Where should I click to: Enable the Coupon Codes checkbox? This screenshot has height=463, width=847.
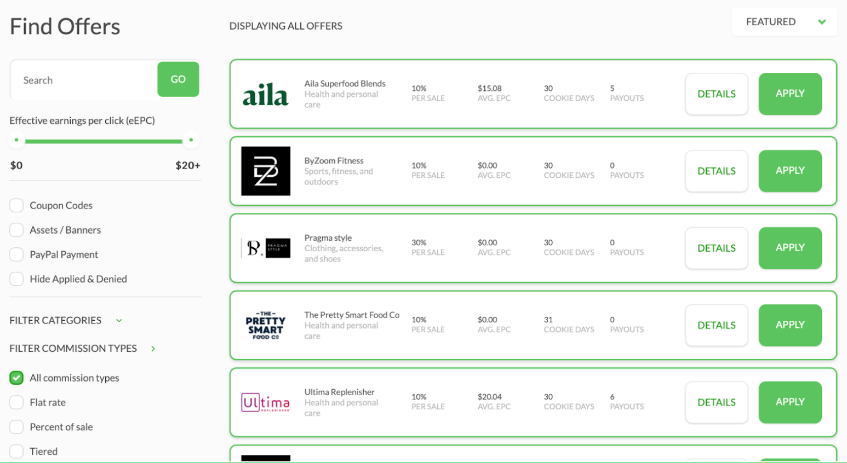point(16,205)
